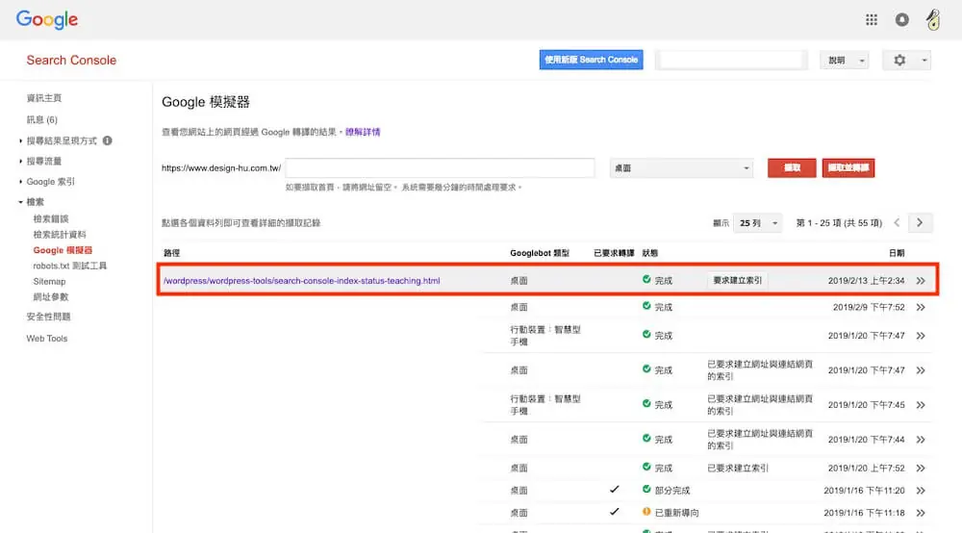This screenshot has width=962, height=533.
Task: Click the red 擷取並轉譯 button
Action: [848, 168]
